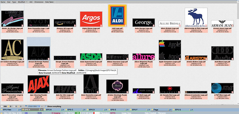Click the lock icon on EPS A tab
Screen dimensions: 239x114
[x=40, y=110]
